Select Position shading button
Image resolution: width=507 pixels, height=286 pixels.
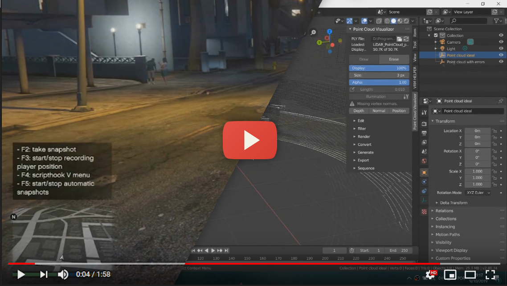click(x=399, y=111)
